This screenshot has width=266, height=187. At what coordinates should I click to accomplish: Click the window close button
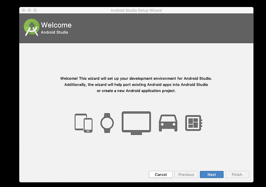(23, 10)
